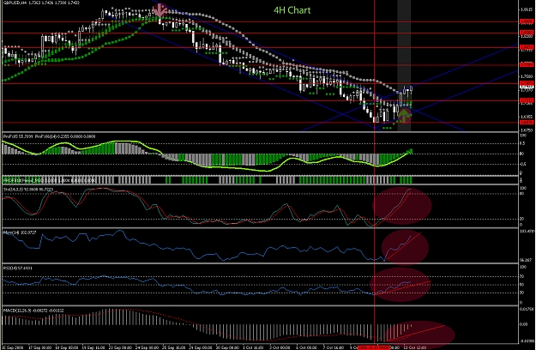This screenshot has width=536, height=350.
Task: Click the '30 Sep 08:00' time axis label
Action: tap(226, 347)
